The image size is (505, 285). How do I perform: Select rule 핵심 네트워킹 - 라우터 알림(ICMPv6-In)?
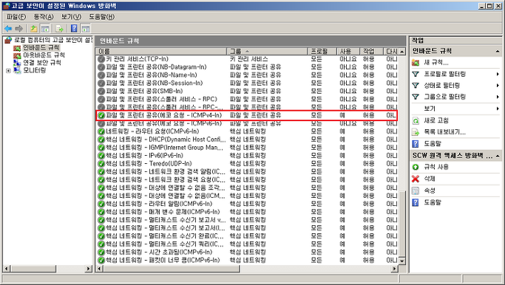point(247,204)
